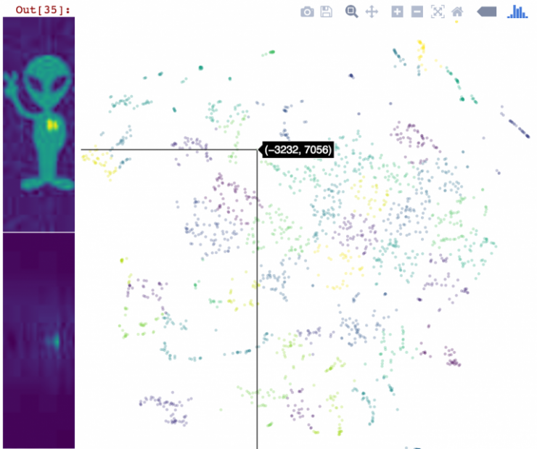Toggle the hover tag mode icon
Viewport: 537px width, 449px height.
[x=487, y=12]
